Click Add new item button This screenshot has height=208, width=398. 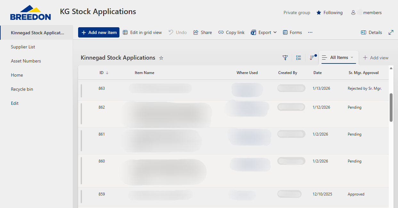tap(99, 32)
